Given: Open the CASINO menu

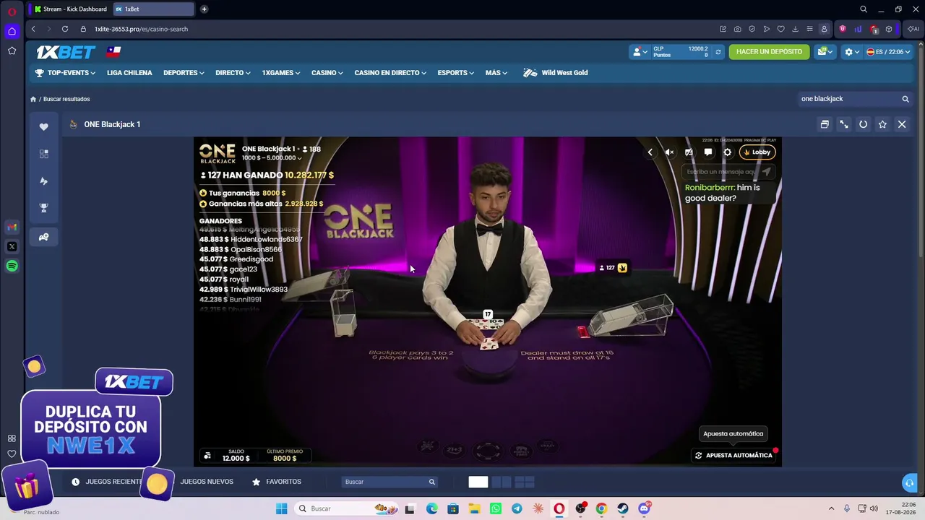Looking at the screenshot, I should [x=327, y=73].
